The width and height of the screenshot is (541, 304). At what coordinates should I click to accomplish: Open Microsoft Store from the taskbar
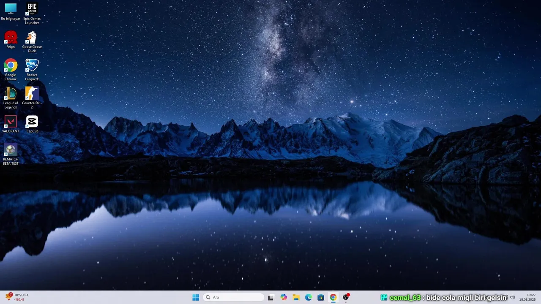pyautogui.click(x=321, y=297)
